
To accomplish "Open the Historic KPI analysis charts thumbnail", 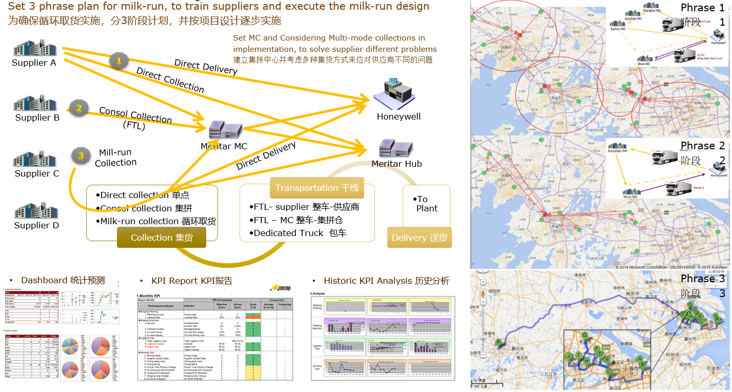I will click(383, 337).
